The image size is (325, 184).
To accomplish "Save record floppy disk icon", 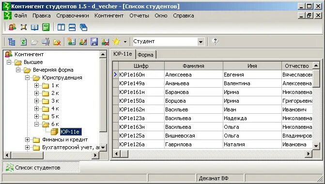I will coord(94,42).
